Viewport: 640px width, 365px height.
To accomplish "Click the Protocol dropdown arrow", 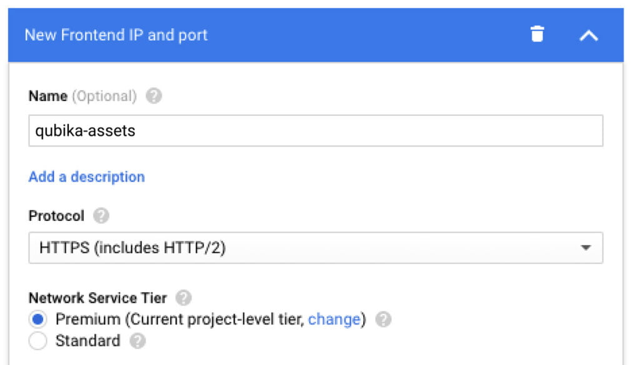I will (x=586, y=247).
